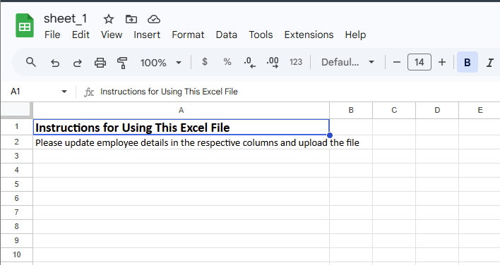This screenshot has width=500, height=265.
Task: Increase decimal places
Action: click(x=273, y=62)
